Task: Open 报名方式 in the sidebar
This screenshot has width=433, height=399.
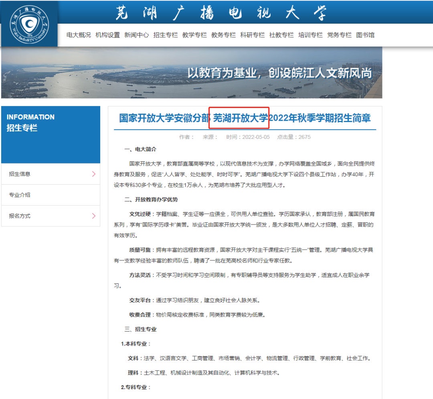Action: [x=51, y=216]
